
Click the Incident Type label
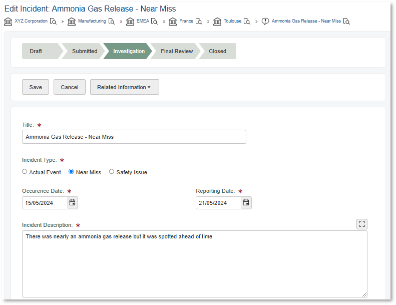40,160
